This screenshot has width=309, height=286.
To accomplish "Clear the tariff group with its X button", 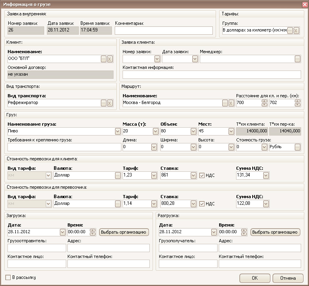I will [x=296, y=30].
